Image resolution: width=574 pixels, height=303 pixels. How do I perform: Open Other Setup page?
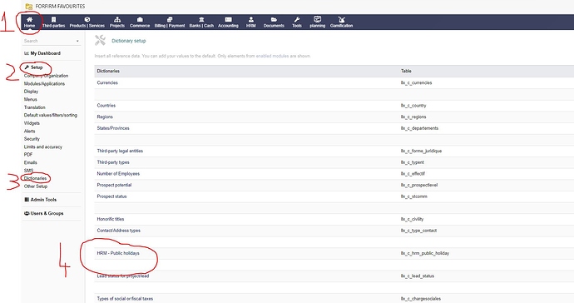tap(36, 186)
